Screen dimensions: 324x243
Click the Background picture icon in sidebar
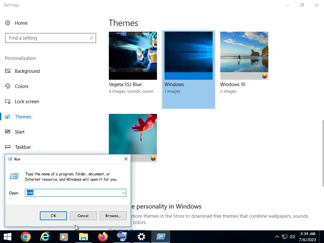click(x=8, y=71)
